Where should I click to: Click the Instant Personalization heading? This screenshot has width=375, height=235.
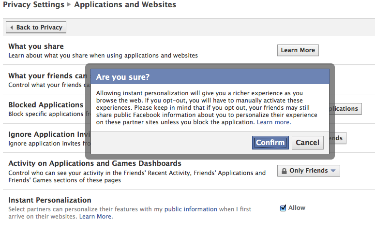pyautogui.click(x=50, y=200)
